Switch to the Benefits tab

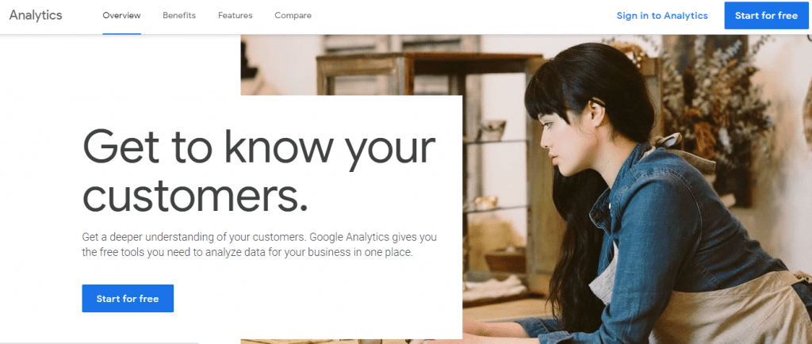point(179,16)
